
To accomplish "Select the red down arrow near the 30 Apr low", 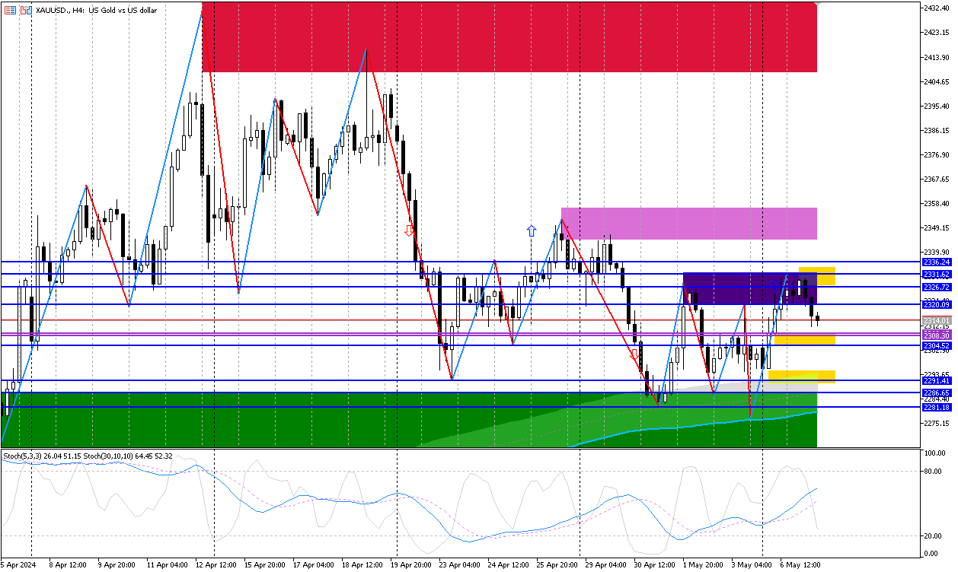I will [634, 355].
